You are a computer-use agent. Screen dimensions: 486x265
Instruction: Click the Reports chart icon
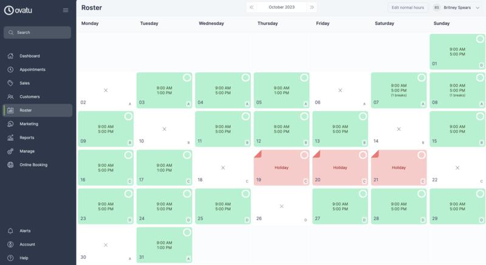[x=10, y=138]
